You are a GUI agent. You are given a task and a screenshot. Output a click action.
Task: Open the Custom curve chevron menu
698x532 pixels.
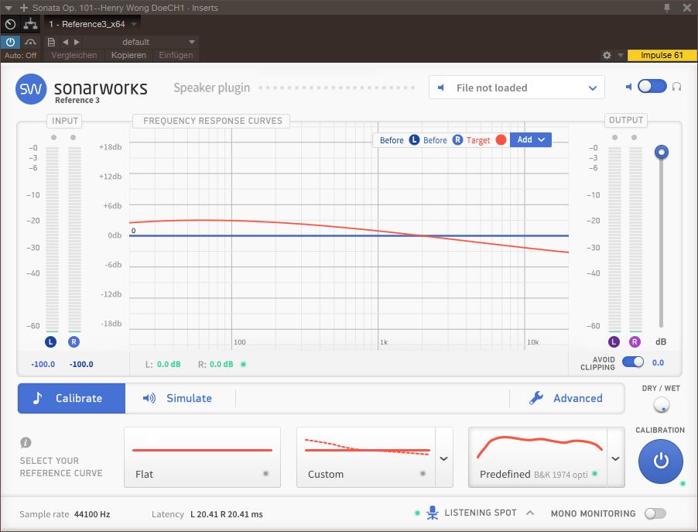pos(444,458)
